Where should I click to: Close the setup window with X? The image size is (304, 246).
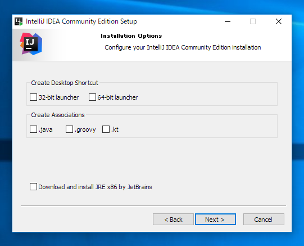[x=279, y=21]
